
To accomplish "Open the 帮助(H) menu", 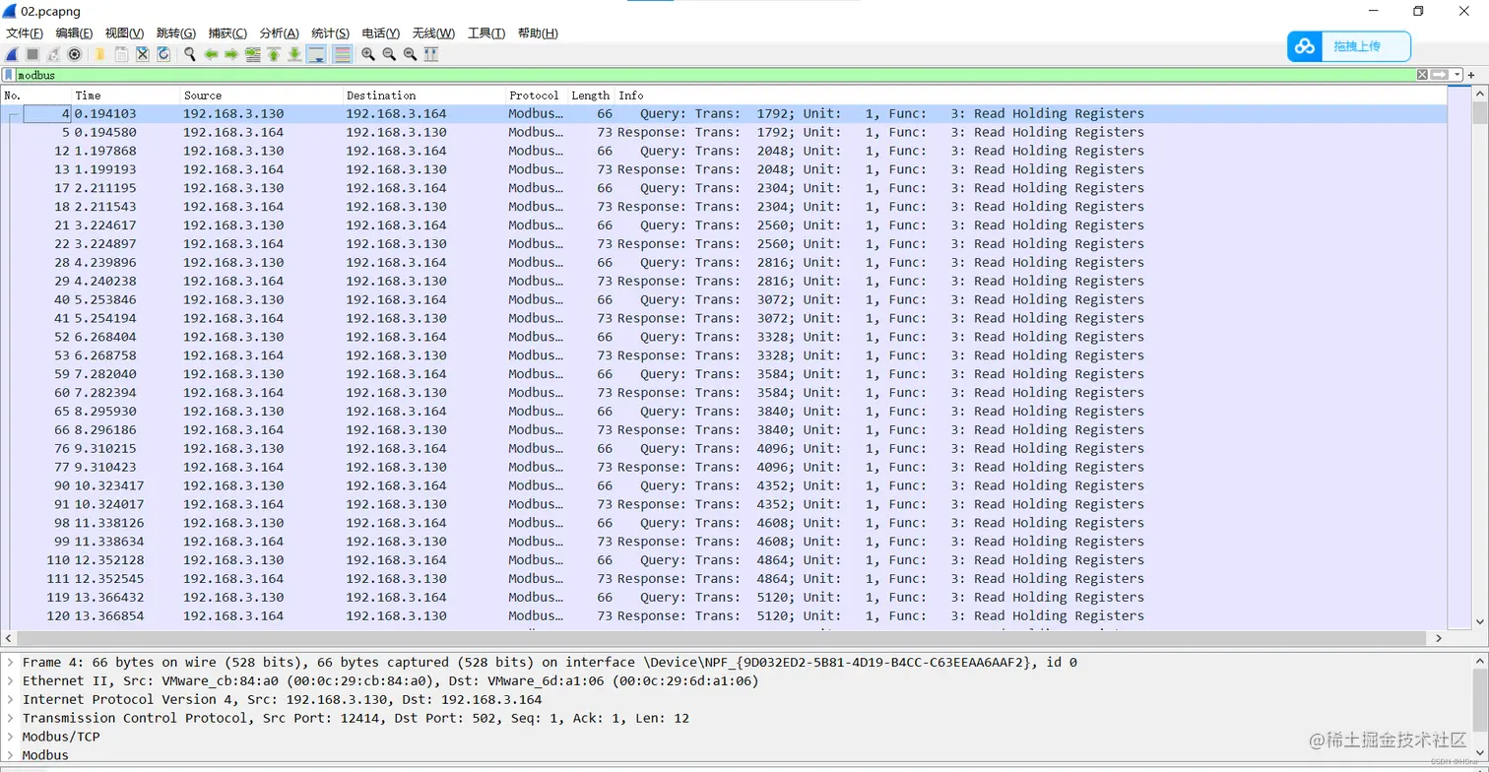I will pos(538,33).
